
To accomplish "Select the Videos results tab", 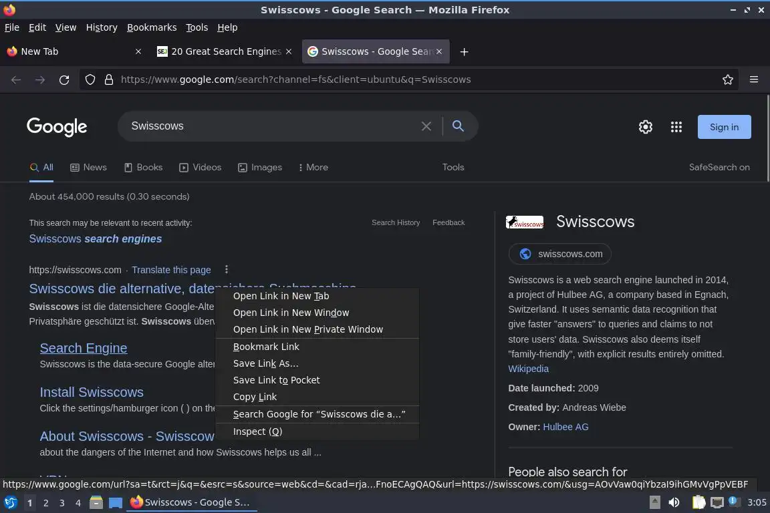I will tap(201, 168).
